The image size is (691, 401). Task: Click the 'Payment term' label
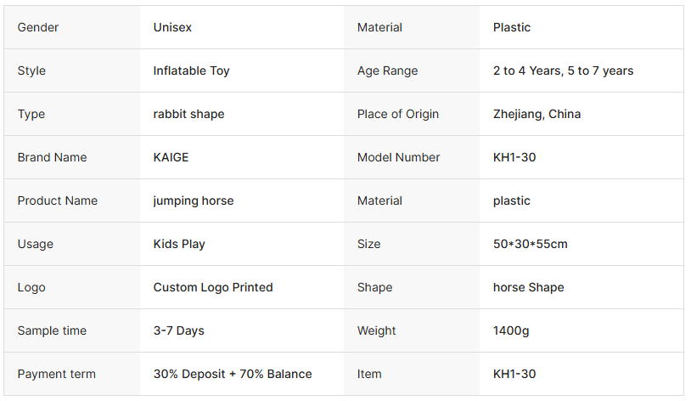click(56, 375)
